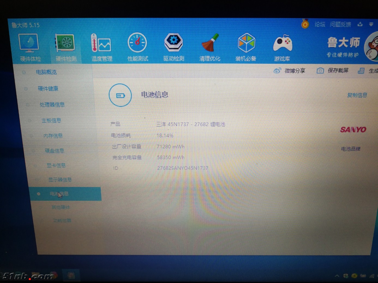Select 处理器信息 in the sidebar
The height and width of the screenshot is (283, 378).
coord(52,105)
